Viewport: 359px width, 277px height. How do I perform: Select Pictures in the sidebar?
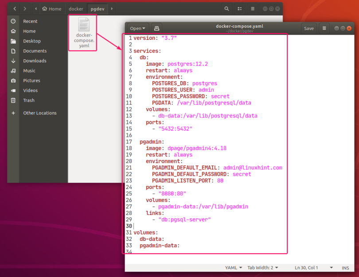coord(31,80)
